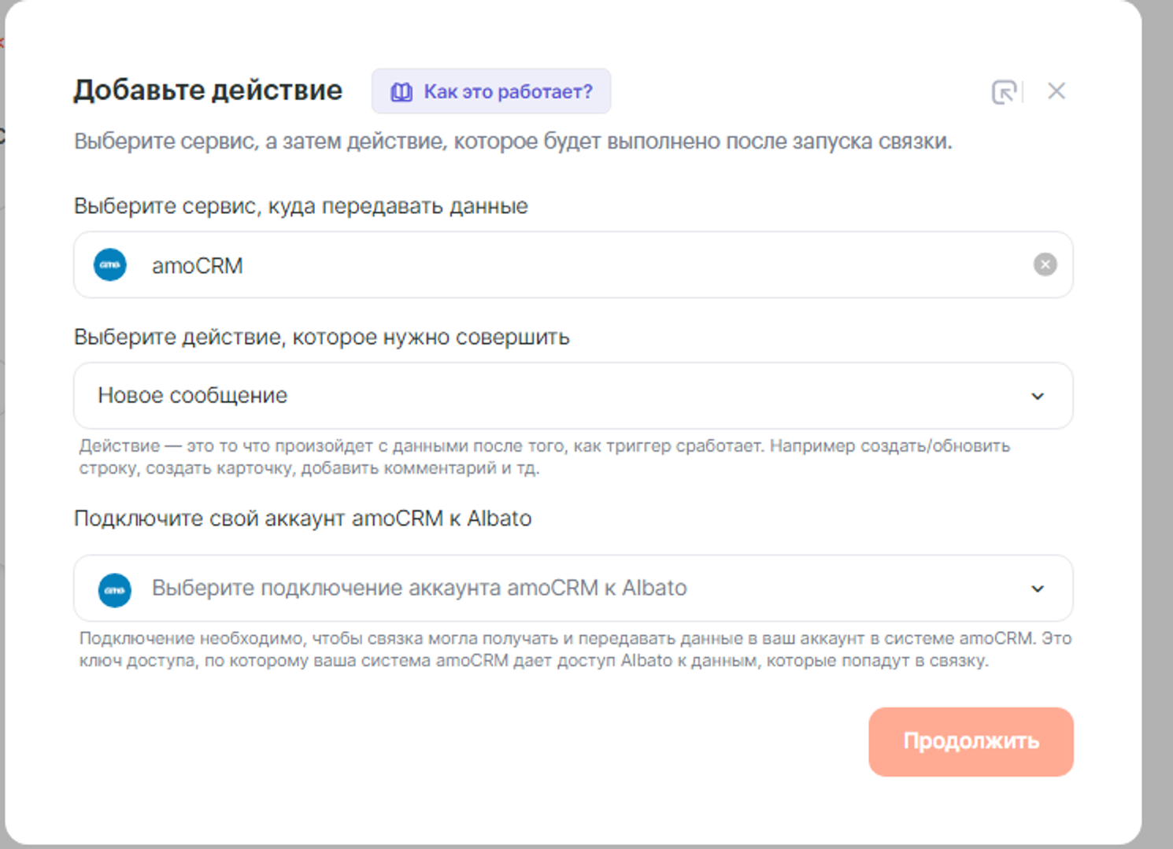The height and width of the screenshot is (849, 1173).
Task: Click the 'Добавьте действие' heading
Action: (x=208, y=90)
